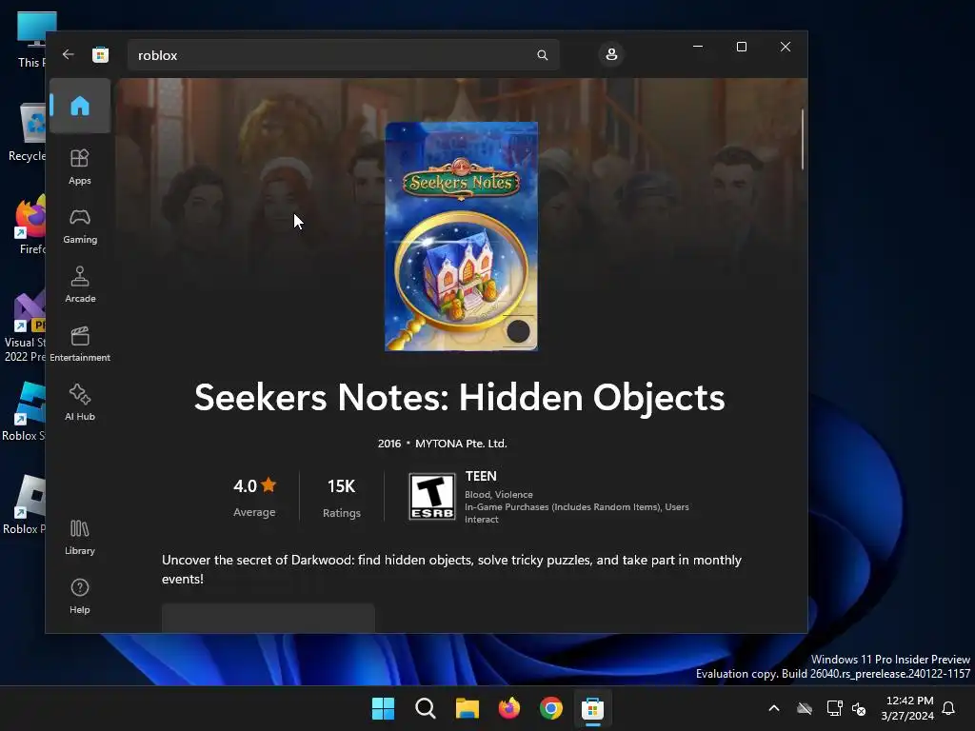Select Home in the Store sidebar
The image size is (975, 731).
(x=80, y=106)
